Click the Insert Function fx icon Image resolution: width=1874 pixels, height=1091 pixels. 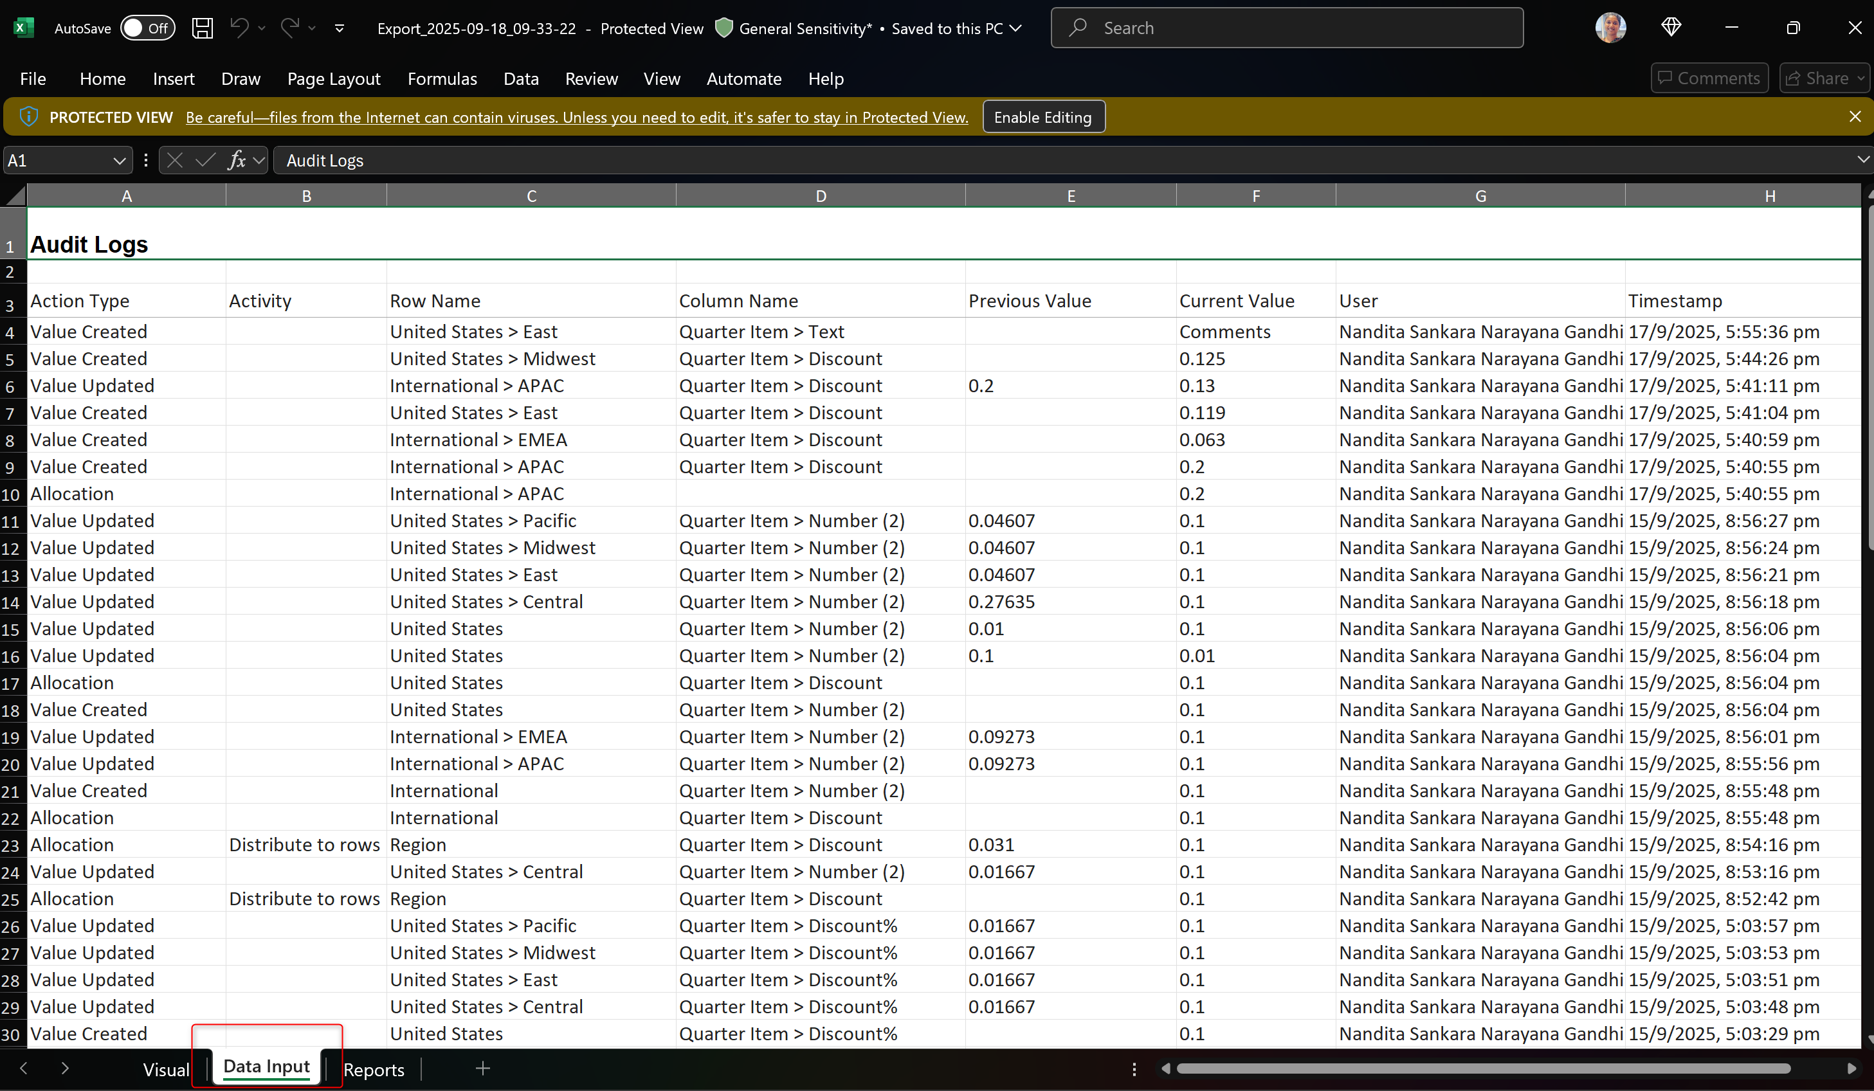237,160
